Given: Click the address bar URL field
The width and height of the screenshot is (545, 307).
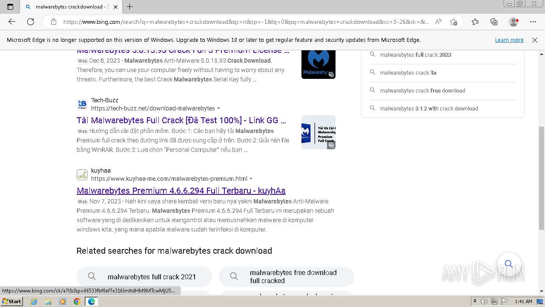Looking at the screenshot, I should coord(246,22).
